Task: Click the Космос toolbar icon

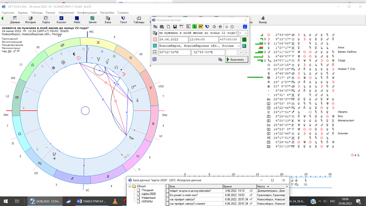Action: pos(61,19)
